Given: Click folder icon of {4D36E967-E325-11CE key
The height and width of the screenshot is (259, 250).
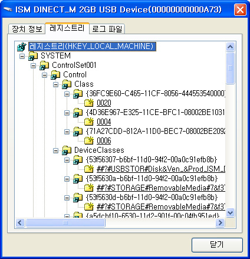Looking at the screenshot, I should 78,113.
